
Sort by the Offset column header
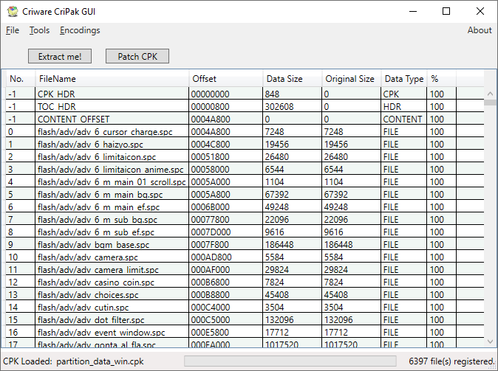(226, 79)
